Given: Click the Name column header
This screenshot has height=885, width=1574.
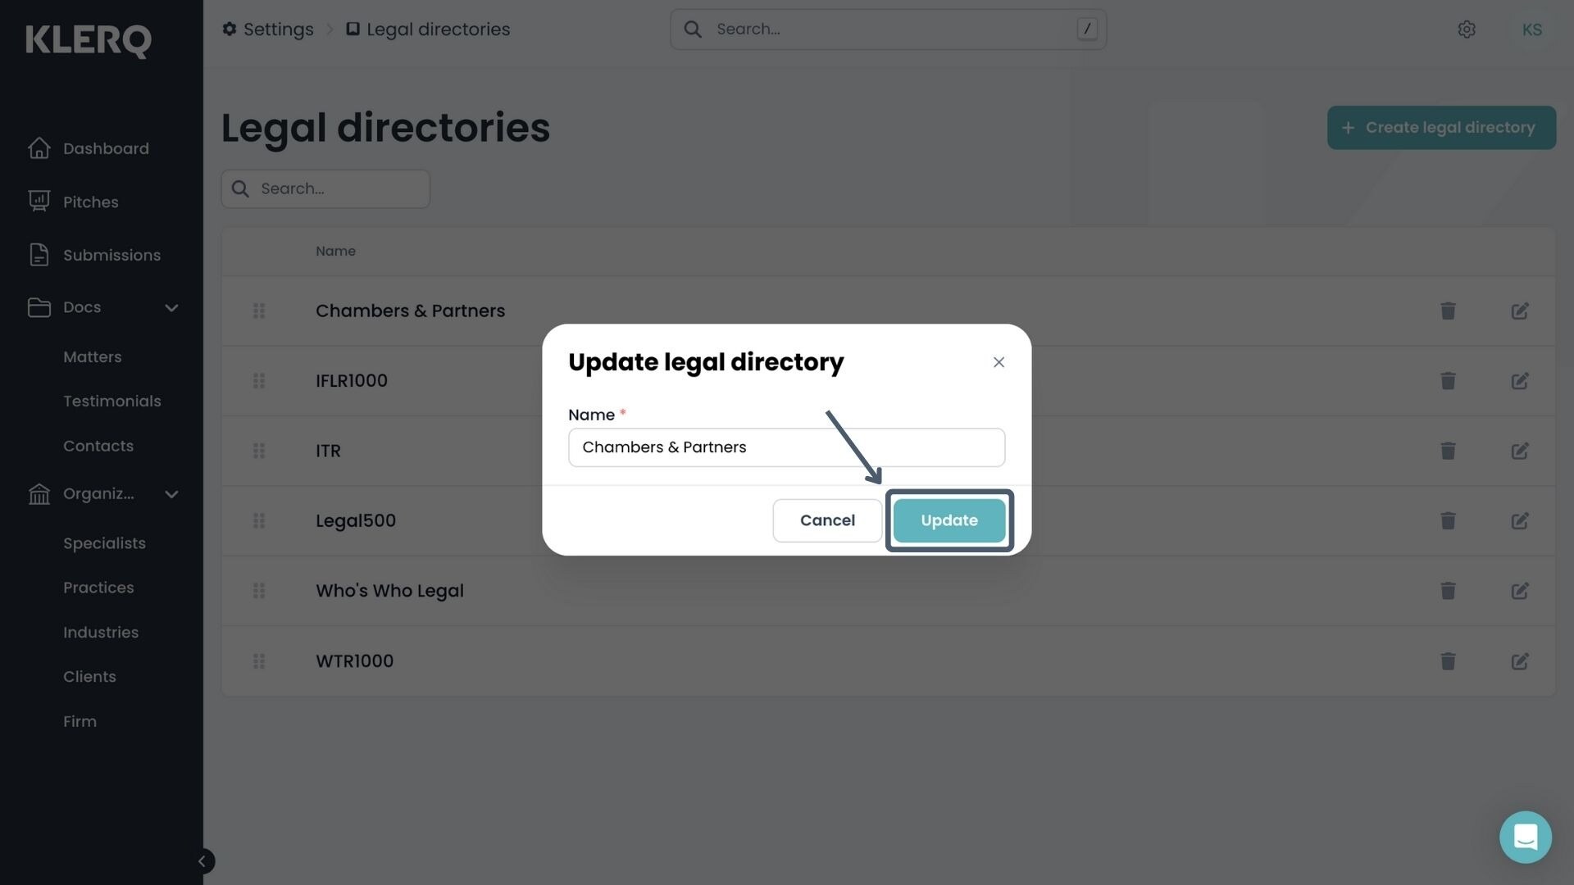Looking at the screenshot, I should (335, 252).
